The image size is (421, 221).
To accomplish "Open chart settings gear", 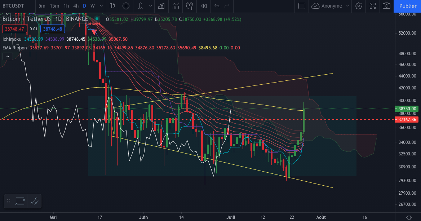I will [x=358, y=6].
